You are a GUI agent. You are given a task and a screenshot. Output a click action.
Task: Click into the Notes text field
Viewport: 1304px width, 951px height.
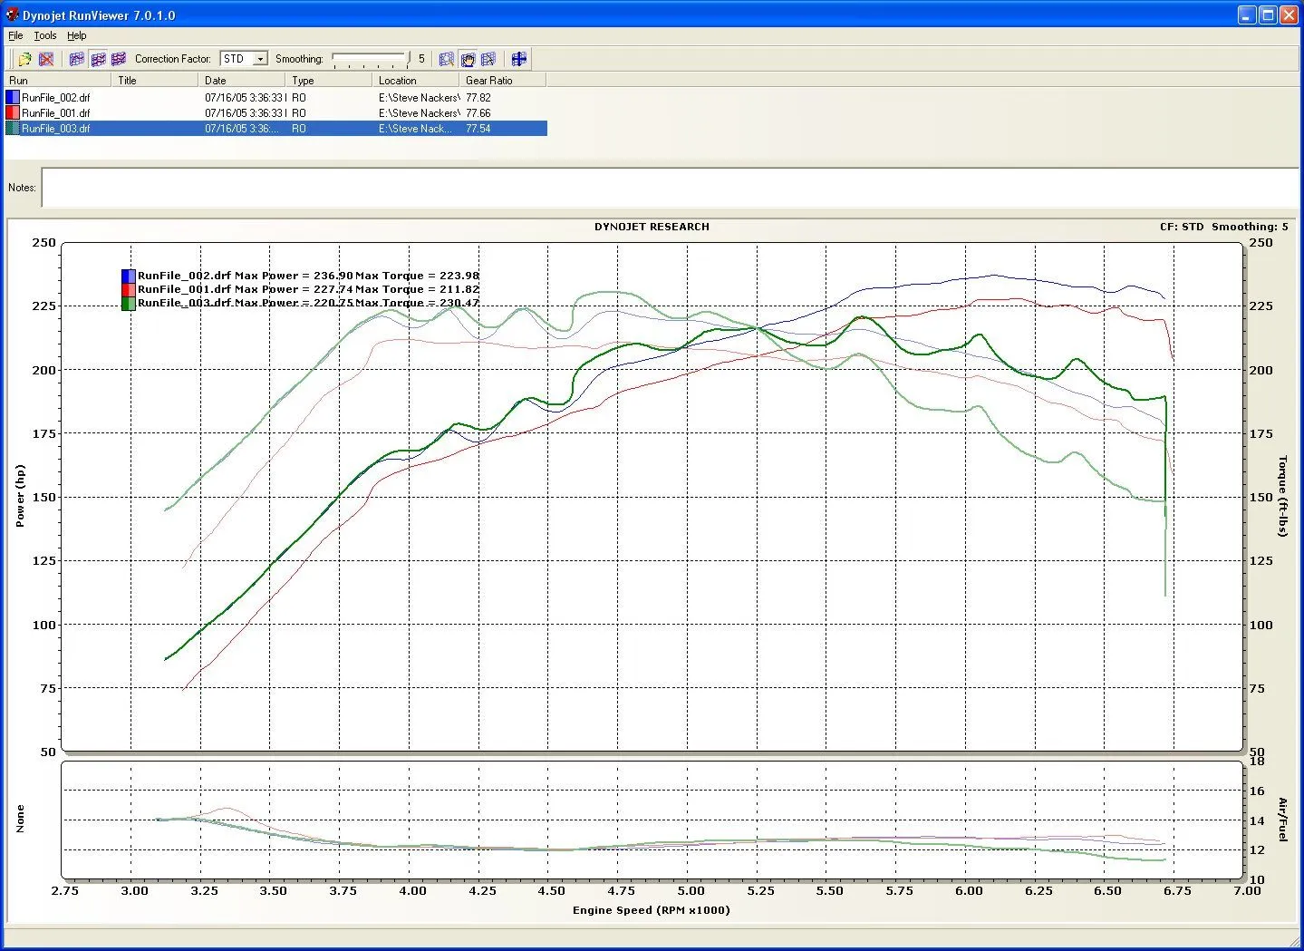pos(669,188)
